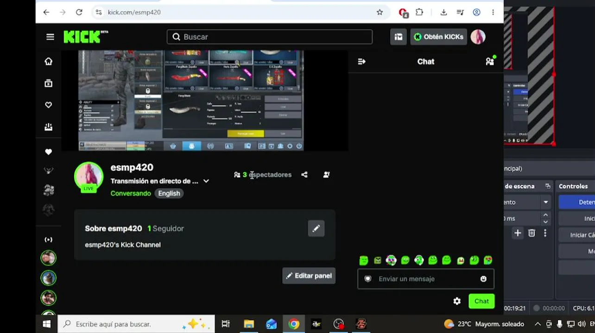Open transition options three-dot menu in OBS
The height and width of the screenshot is (333, 595).
[x=545, y=233]
